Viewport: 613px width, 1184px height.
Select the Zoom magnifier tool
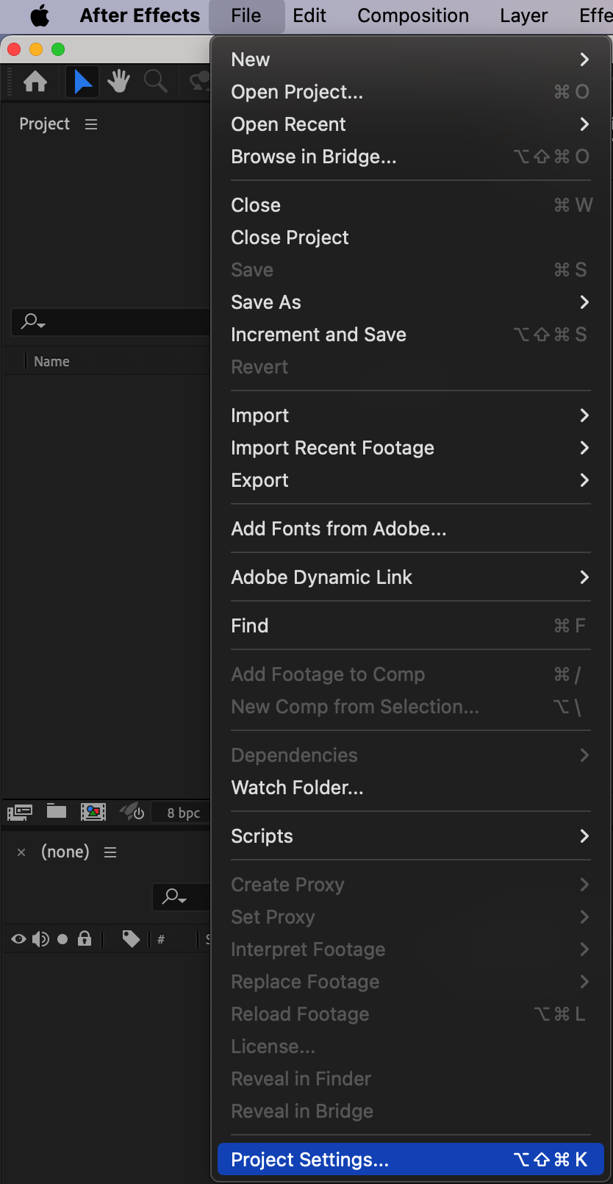(x=155, y=82)
